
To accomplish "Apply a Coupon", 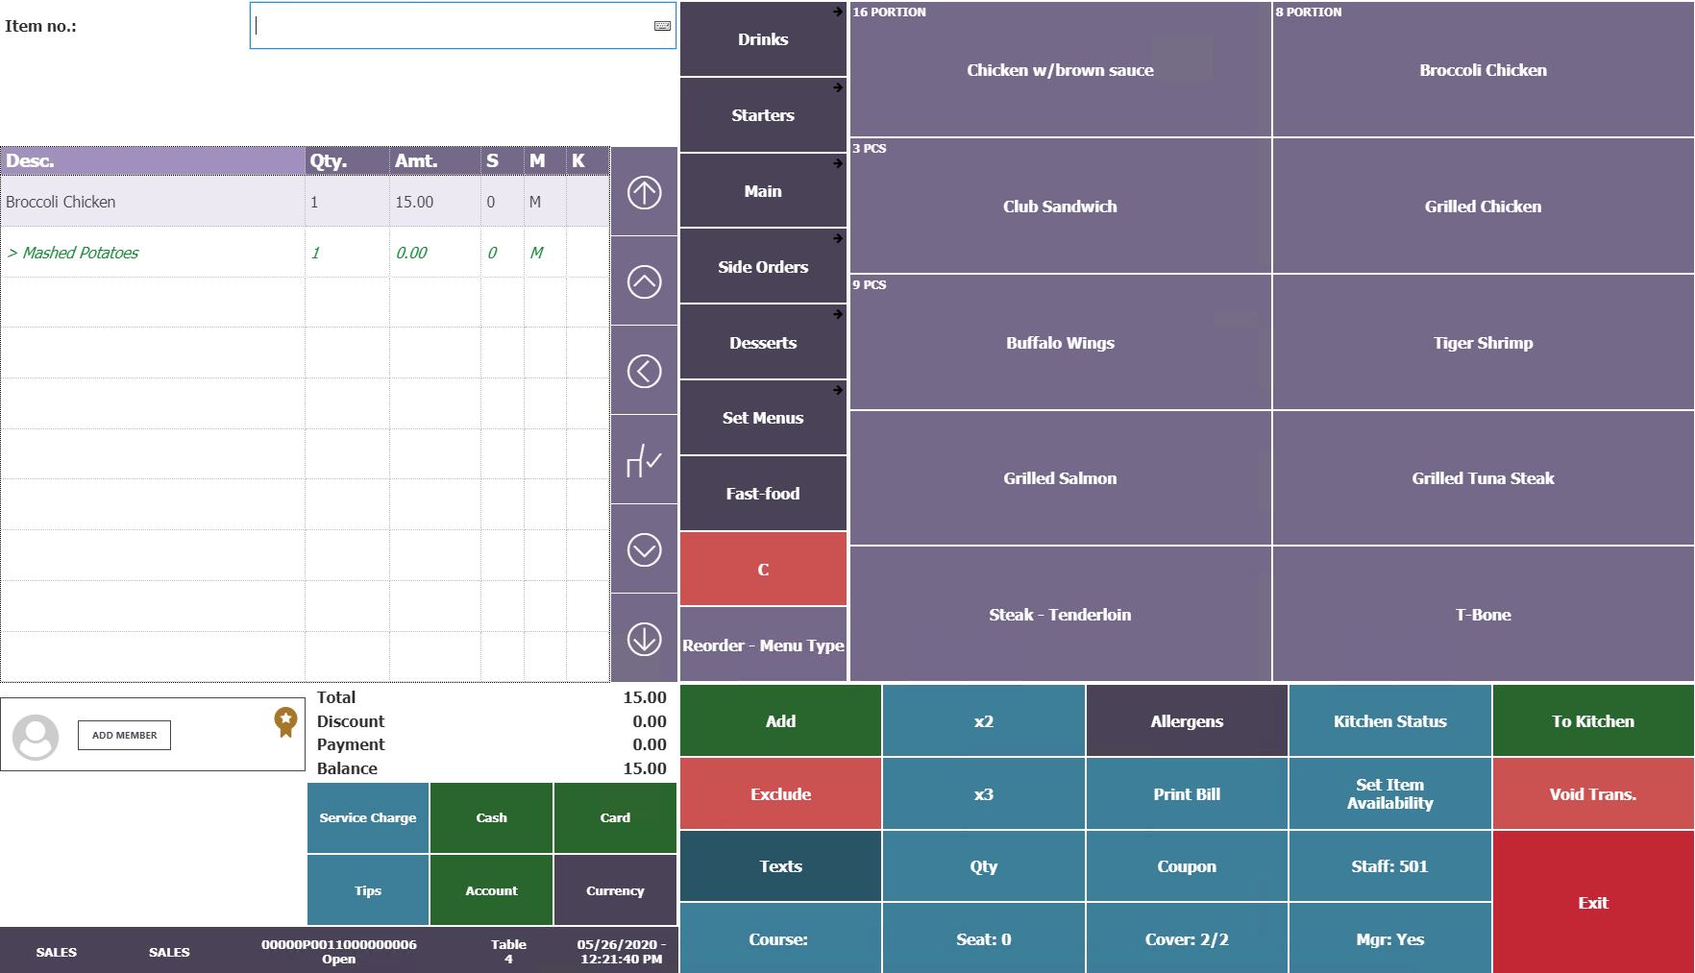I will 1187,866.
